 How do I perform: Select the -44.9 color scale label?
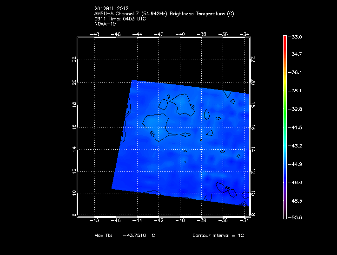(x=296, y=164)
